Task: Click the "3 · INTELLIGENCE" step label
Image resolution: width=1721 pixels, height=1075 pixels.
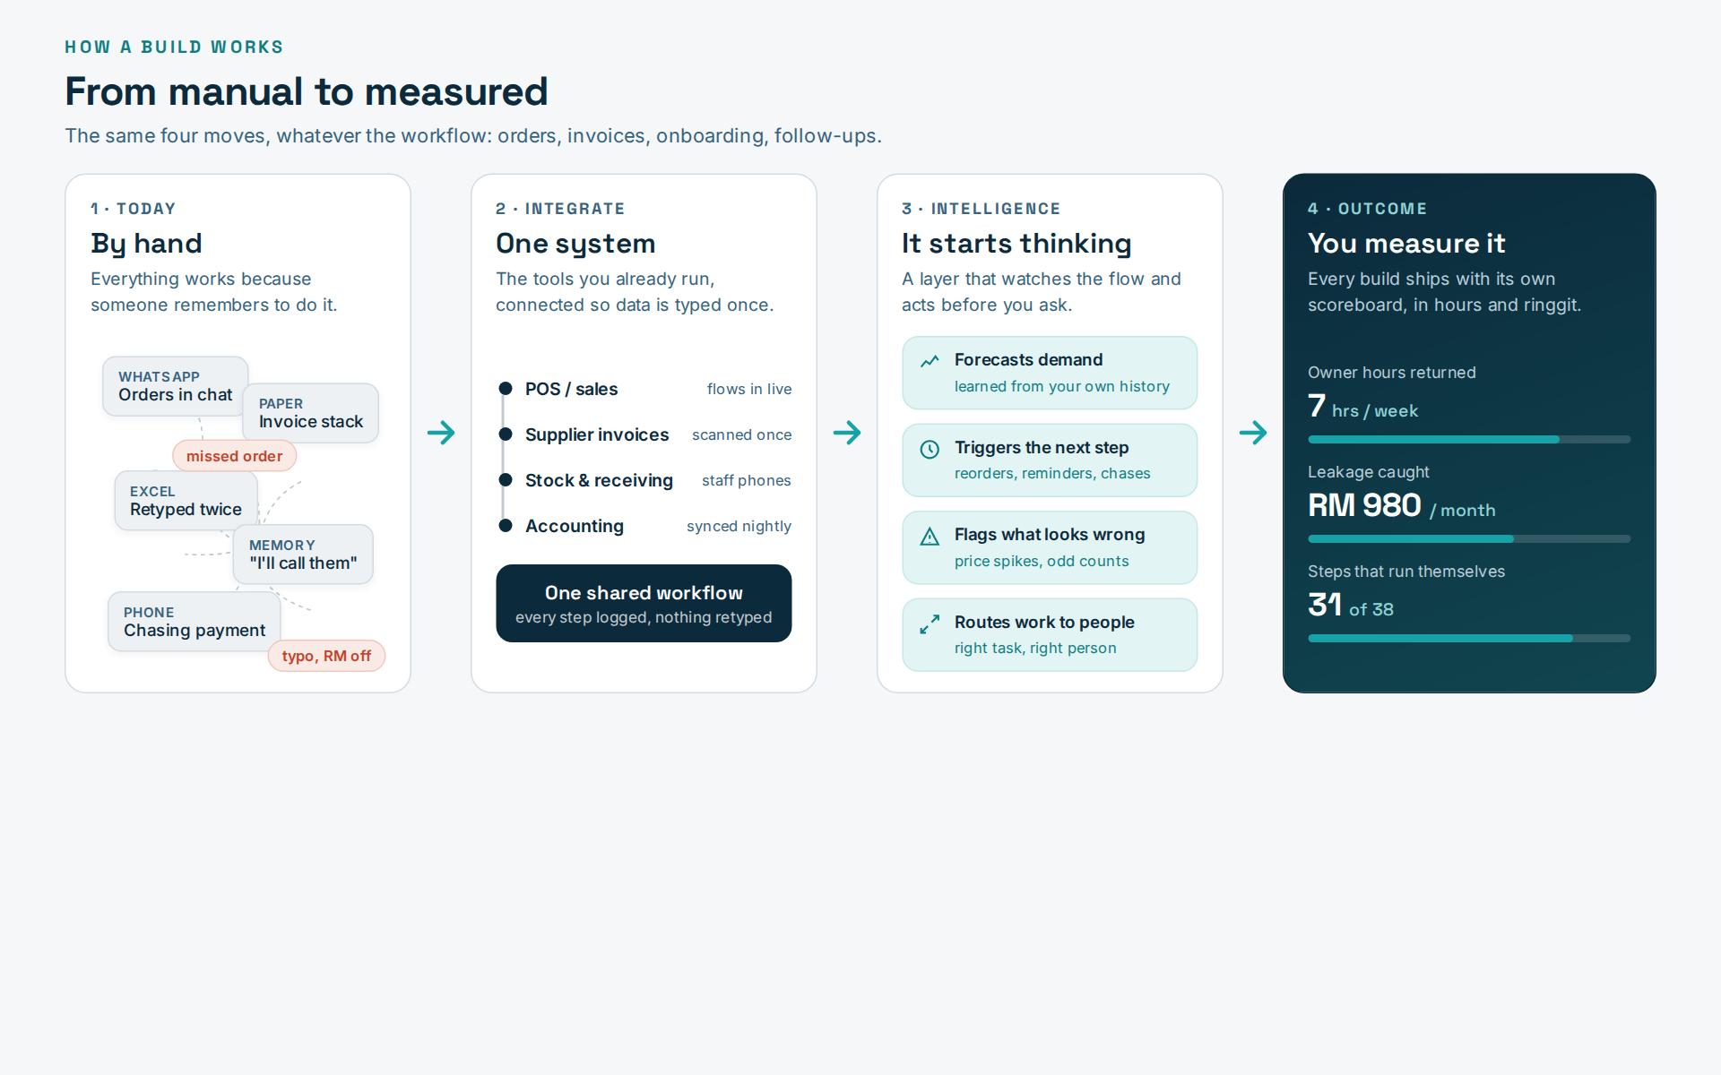Action: [982, 209]
